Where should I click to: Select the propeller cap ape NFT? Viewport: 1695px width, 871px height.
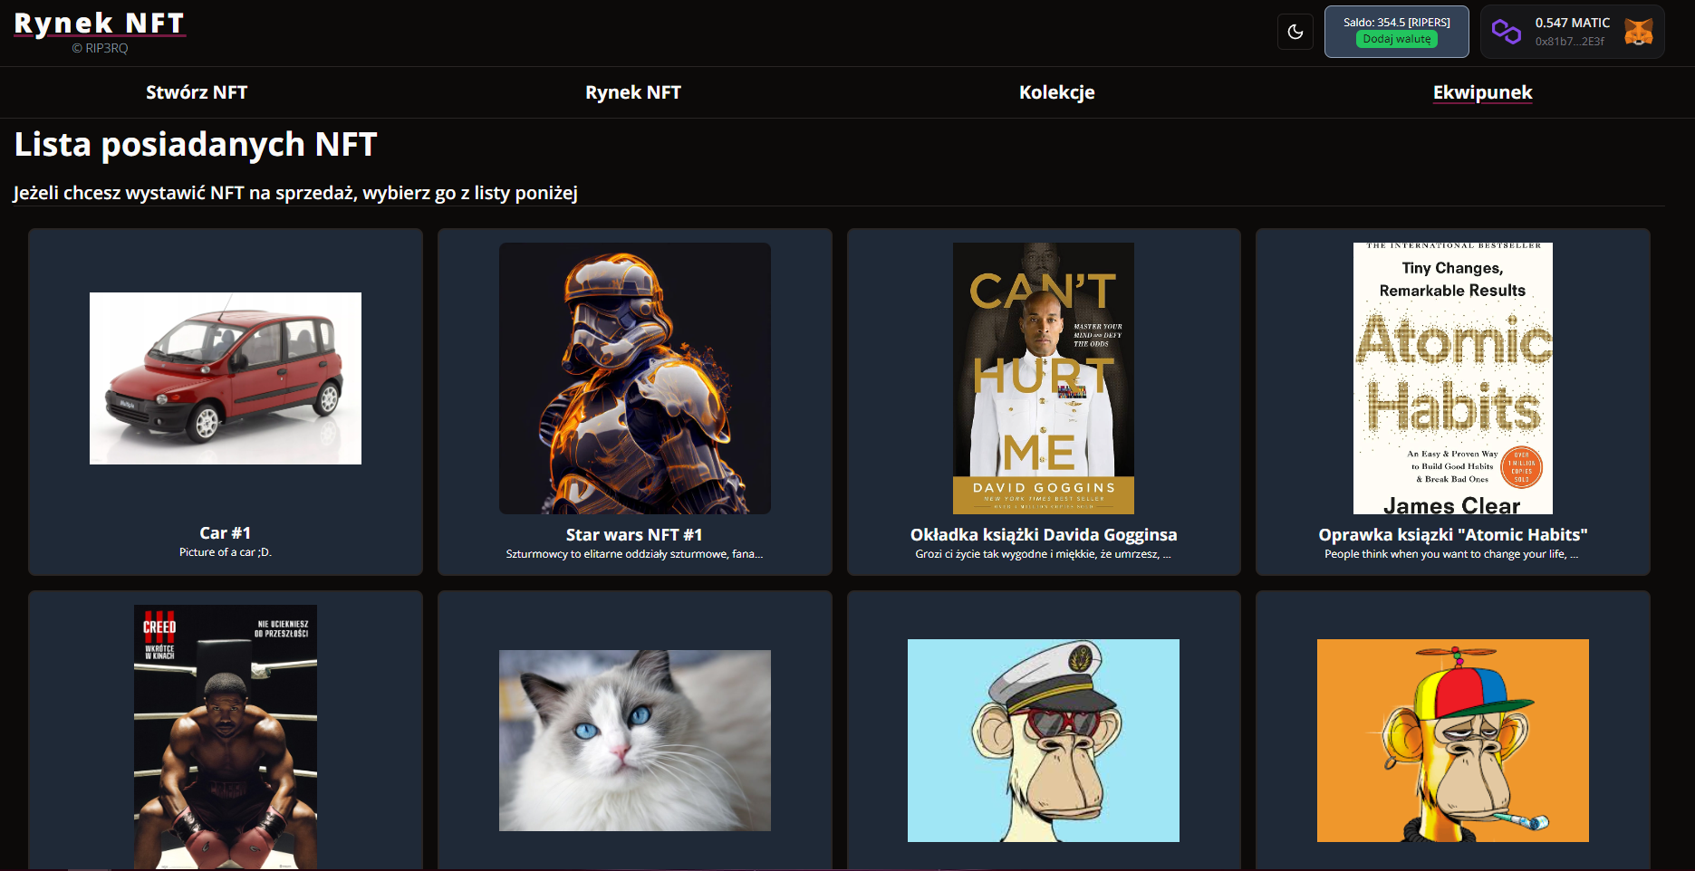point(1453,741)
